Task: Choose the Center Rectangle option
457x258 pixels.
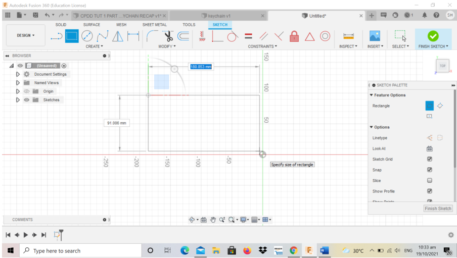Action: pos(429,116)
